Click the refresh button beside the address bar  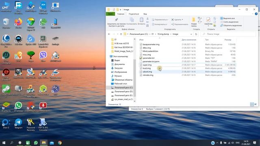[x=196, y=34]
